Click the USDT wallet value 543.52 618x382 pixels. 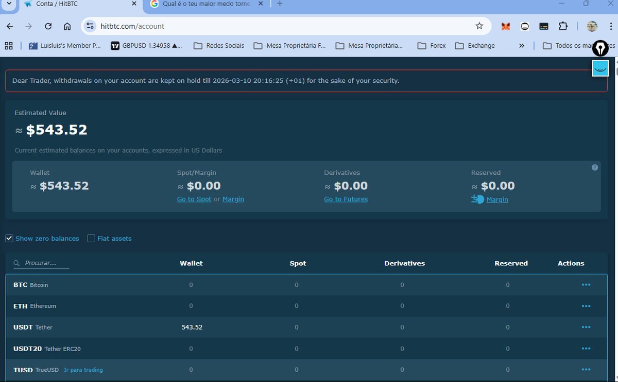(192, 327)
